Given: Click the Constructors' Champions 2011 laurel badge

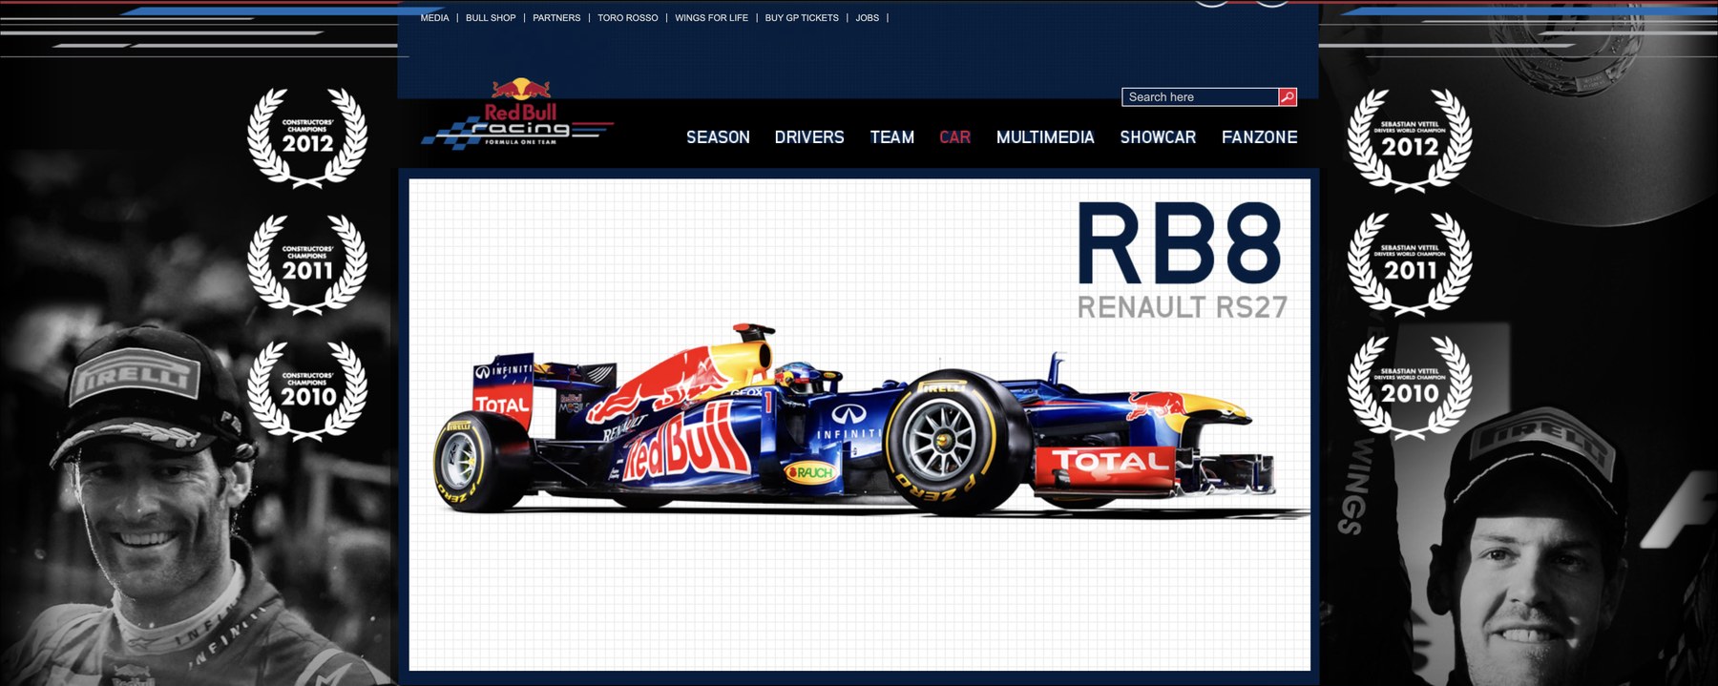Looking at the screenshot, I should tap(307, 263).
